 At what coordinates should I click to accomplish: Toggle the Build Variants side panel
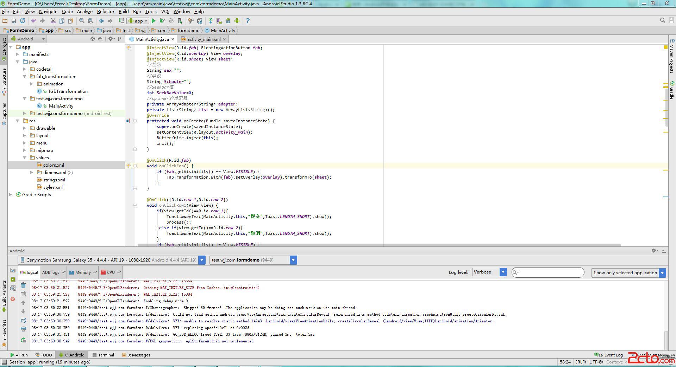point(4,295)
